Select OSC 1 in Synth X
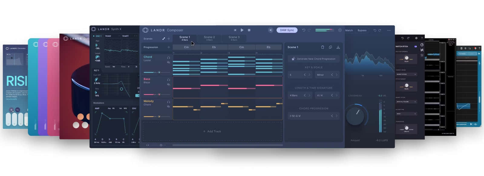Image resolution: width=484 pixels, height=176 pixels. click(97, 36)
